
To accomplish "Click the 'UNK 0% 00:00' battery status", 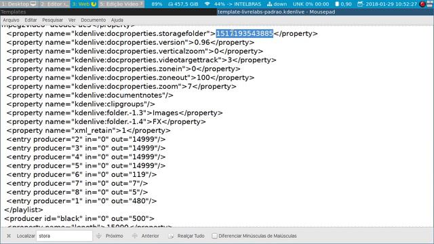I will 311,4.
